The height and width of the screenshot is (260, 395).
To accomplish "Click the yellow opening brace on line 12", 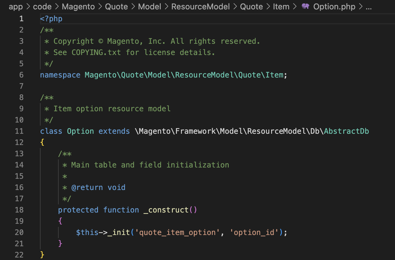I will pyautogui.click(x=42, y=142).
